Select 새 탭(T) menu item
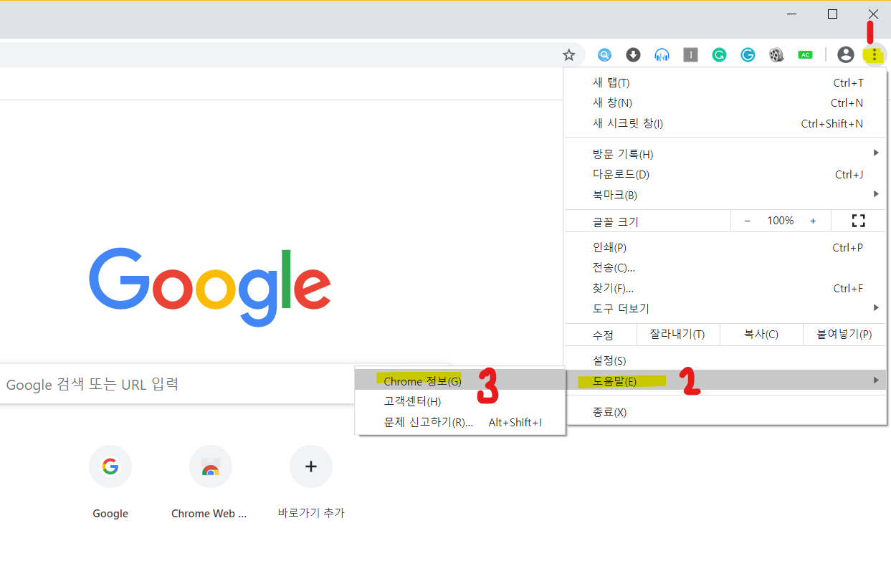 click(725, 82)
